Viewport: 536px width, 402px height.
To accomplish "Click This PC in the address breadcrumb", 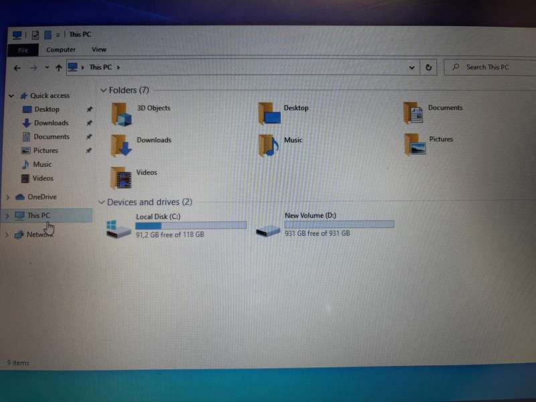I will pyautogui.click(x=100, y=68).
